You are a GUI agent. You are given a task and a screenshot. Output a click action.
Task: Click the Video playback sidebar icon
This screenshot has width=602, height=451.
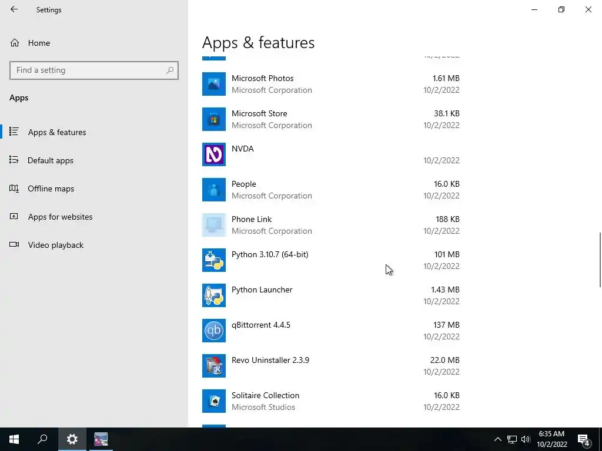tap(14, 245)
